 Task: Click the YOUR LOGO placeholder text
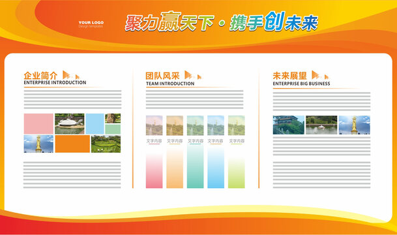[x=91, y=23]
